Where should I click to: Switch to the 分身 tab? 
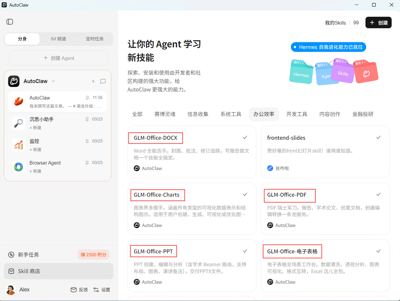(22, 39)
